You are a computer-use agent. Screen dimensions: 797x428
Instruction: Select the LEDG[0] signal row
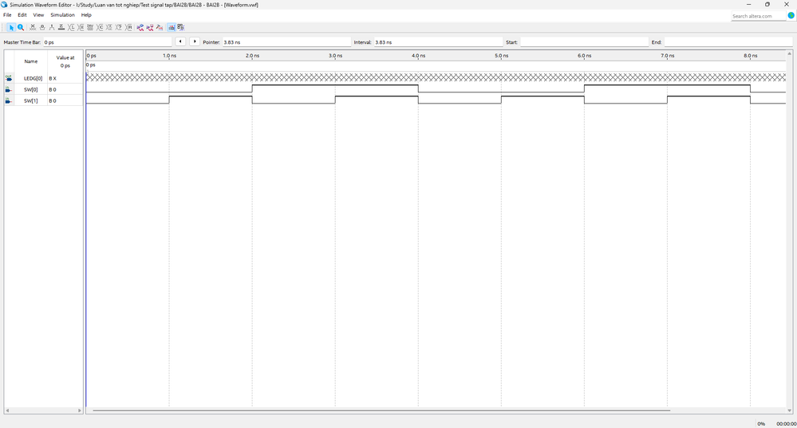click(x=43, y=78)
